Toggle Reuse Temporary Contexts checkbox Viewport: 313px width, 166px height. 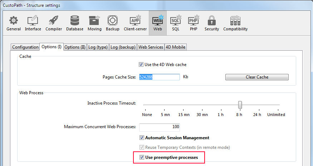point(142,147)
